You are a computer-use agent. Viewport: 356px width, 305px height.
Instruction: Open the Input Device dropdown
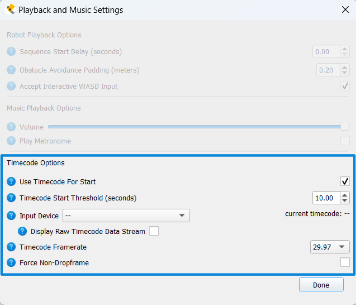tap(126, 216)
